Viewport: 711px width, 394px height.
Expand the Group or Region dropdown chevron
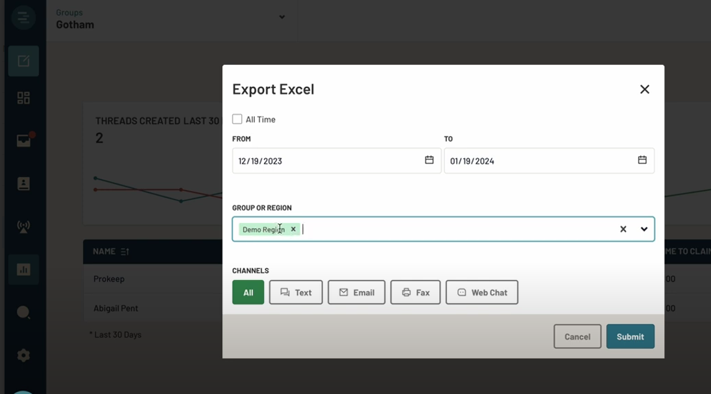tap(644, 229)
